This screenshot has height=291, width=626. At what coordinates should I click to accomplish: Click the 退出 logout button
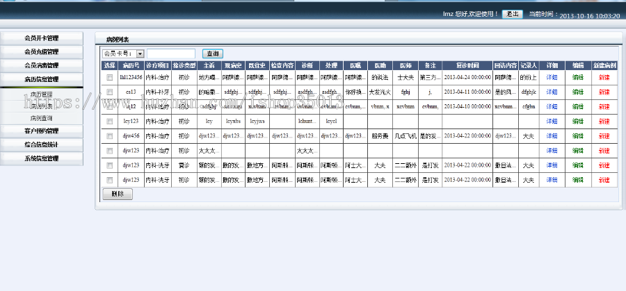point(512,14)
